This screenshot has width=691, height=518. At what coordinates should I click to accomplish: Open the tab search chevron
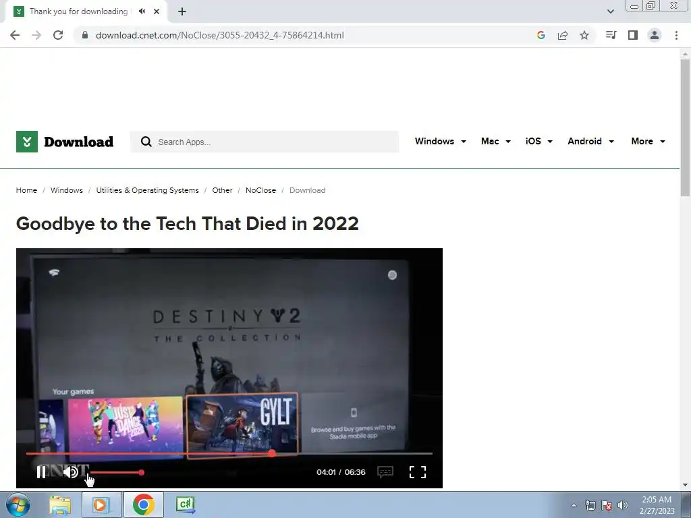click(610, 11)
